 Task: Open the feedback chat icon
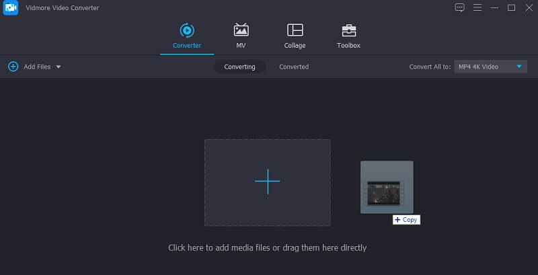459,7
